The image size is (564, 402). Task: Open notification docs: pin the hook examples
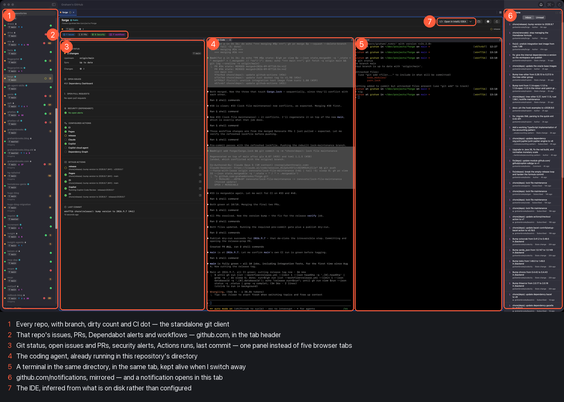[x=534, y=109]
